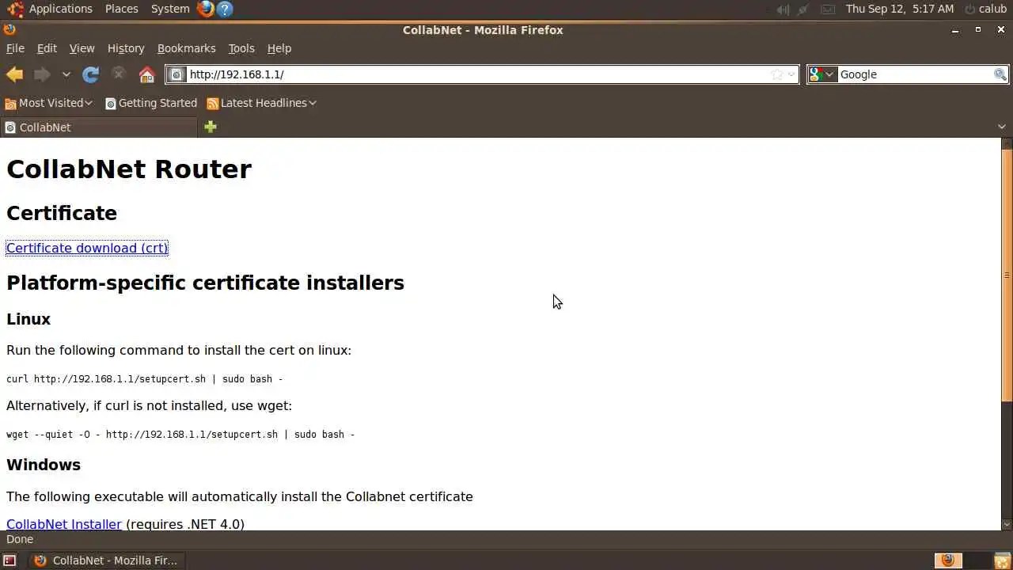The height and width of the screenshot is (570, 1013).
Task: Click the Stop loading button
Action: coord(119,74)
